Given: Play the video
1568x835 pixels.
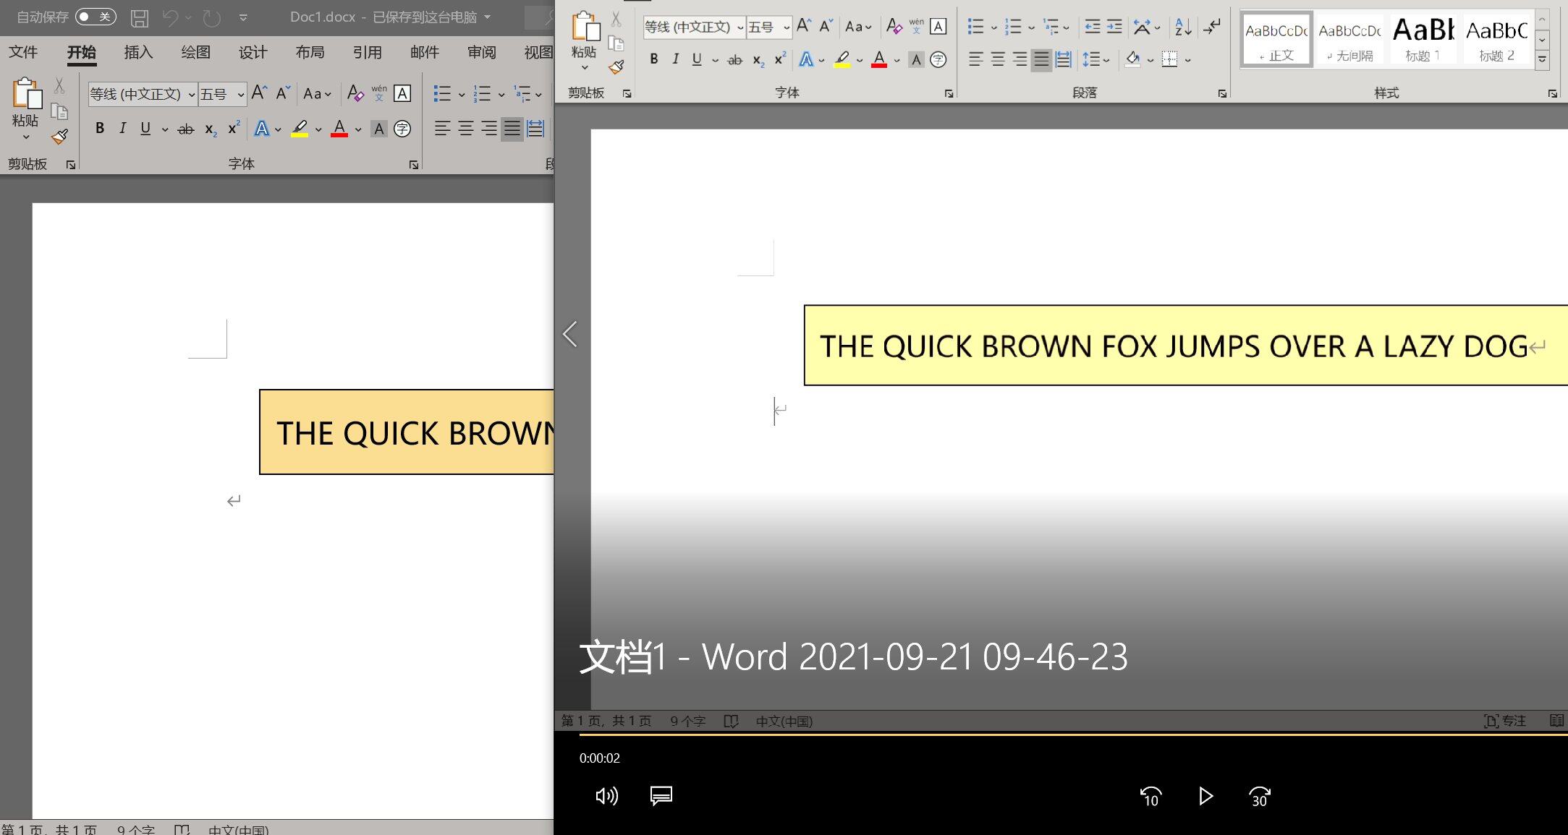Looking at the screenshot, I should (x=1205, y=796).
